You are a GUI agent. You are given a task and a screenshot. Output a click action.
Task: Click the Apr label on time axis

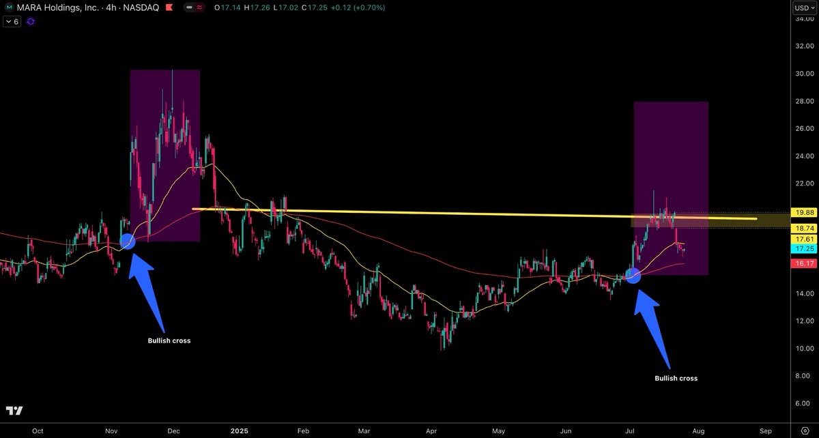tap(431, 430)
